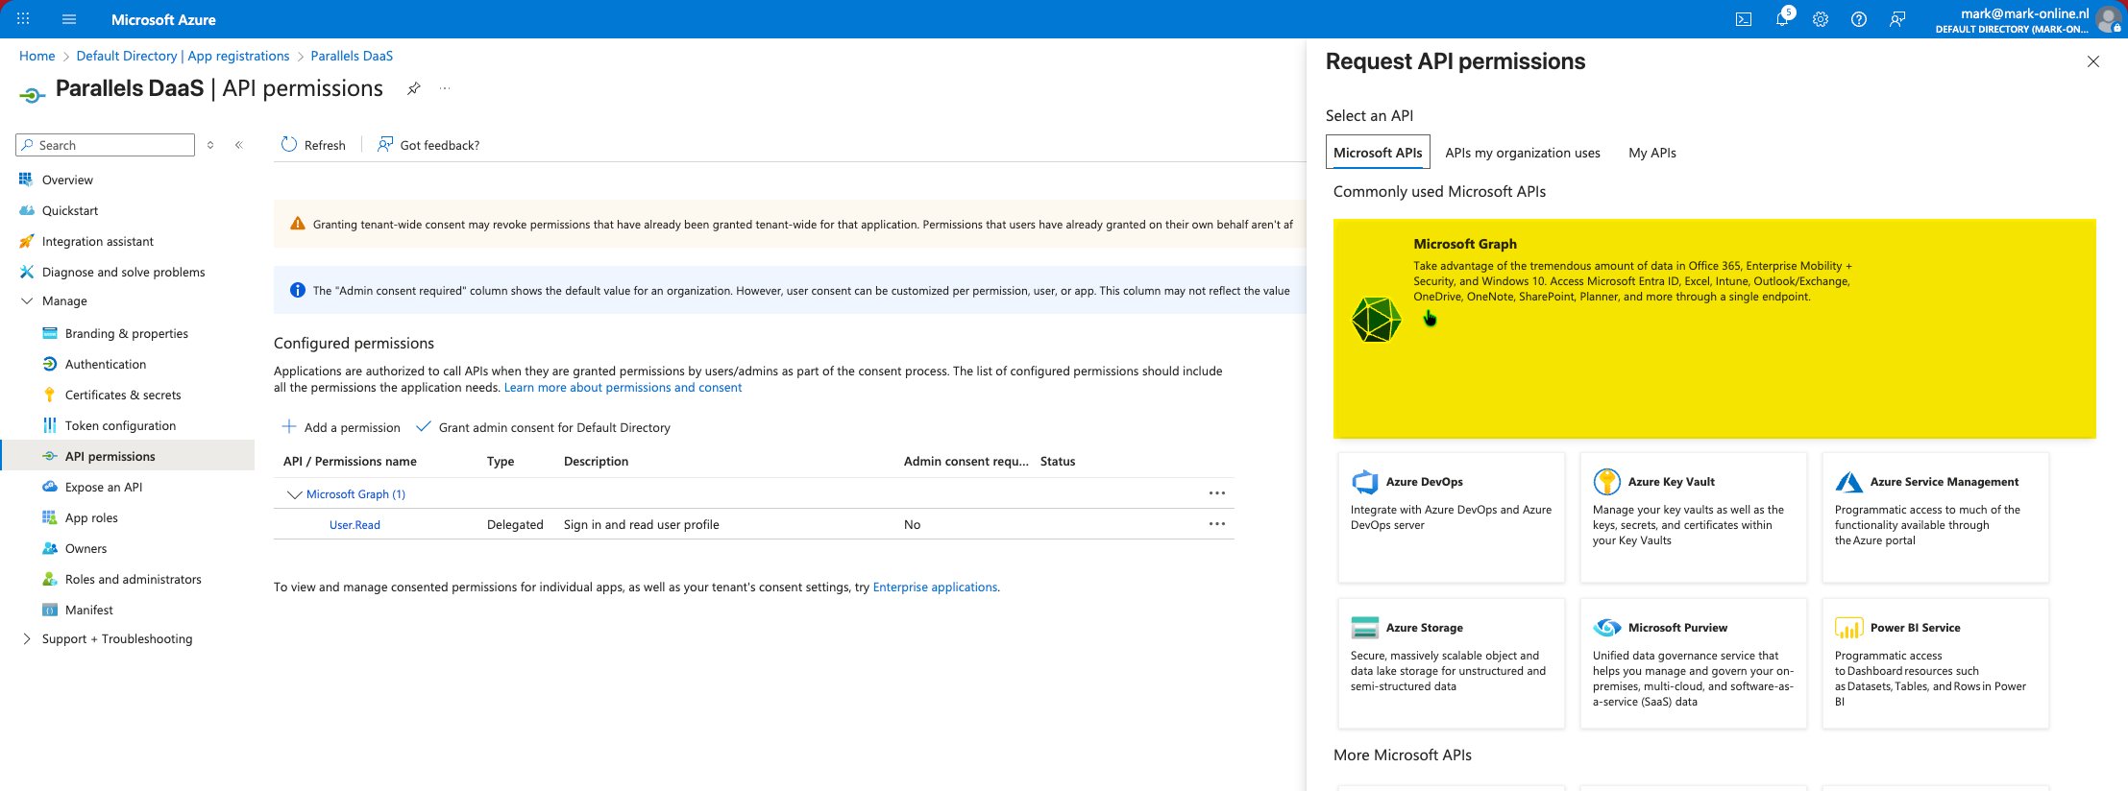2128x791 pixels.
Task: Collapse the Microsoft Graph (1) permissions group
Action: coord(294,494)
